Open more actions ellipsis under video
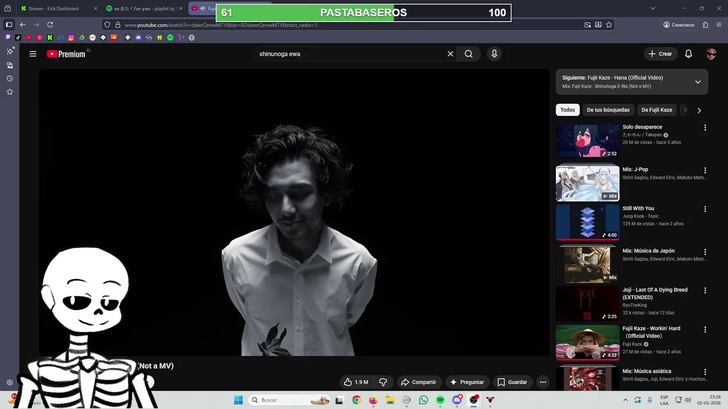Image resolution: width=728 pixels, height=409 pixels. tap(543, 382)
